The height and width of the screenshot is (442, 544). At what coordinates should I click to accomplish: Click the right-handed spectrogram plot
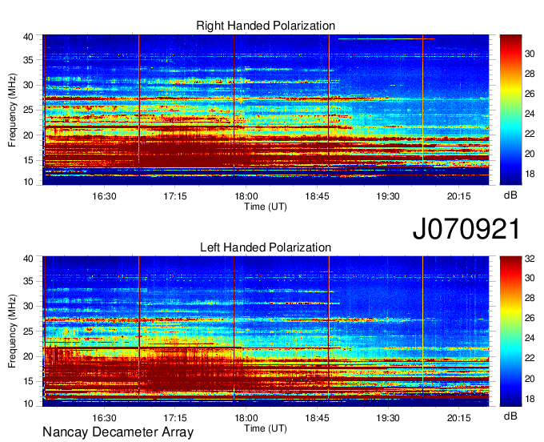(266, 110)
